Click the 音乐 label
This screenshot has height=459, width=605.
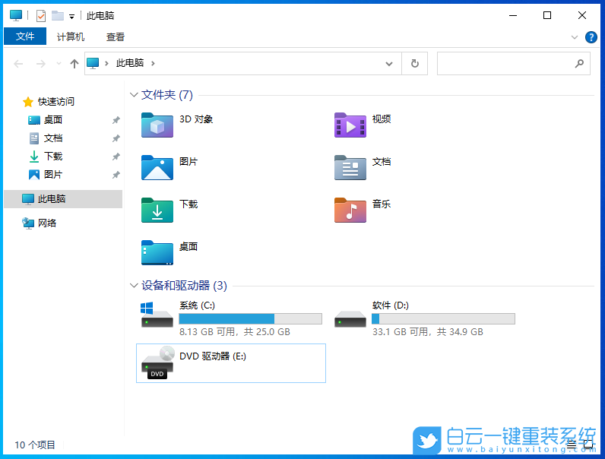coord(382,204)
